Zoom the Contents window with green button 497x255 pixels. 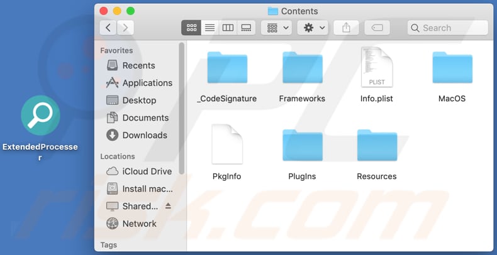pyautogui.click(x=131, y=11)
